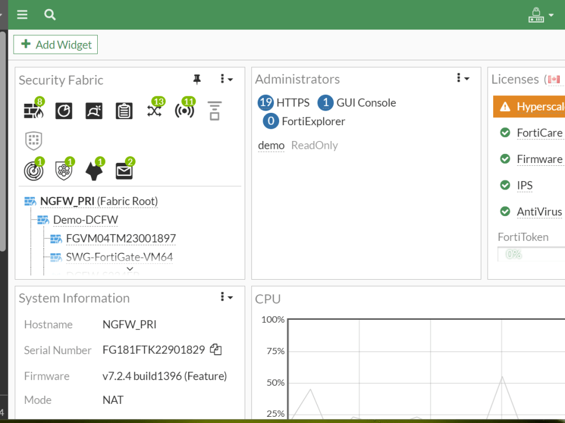Click the Hyperscale warning banner
Screen dimensions: 565x423
tap(529, 107)
